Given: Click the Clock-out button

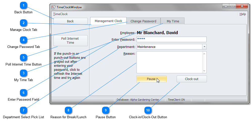Looking at the screenshot, I should 192,79.
